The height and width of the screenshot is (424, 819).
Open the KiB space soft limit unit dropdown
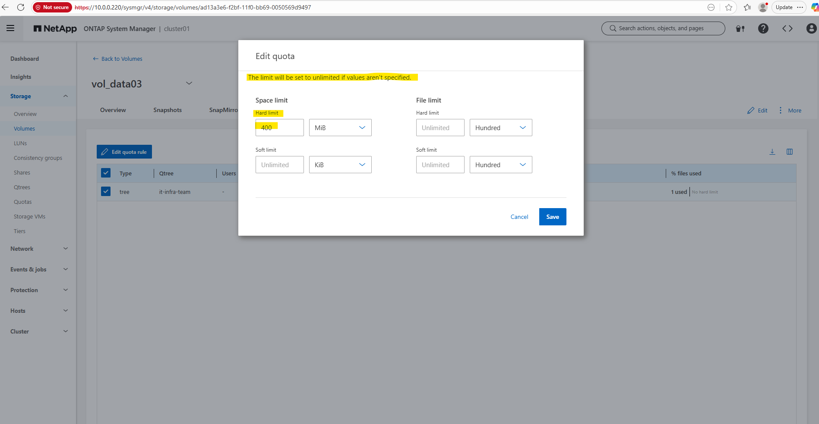coord(340,165)
